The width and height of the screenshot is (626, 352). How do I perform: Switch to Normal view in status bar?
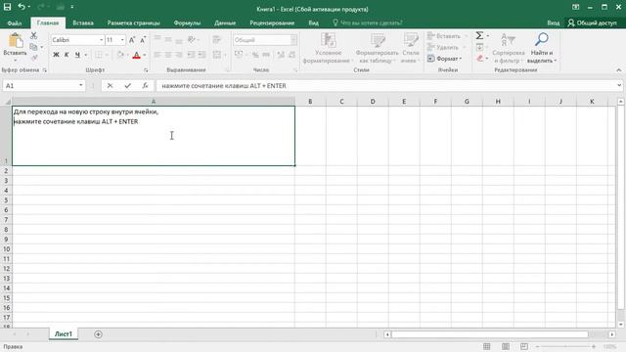487,346
